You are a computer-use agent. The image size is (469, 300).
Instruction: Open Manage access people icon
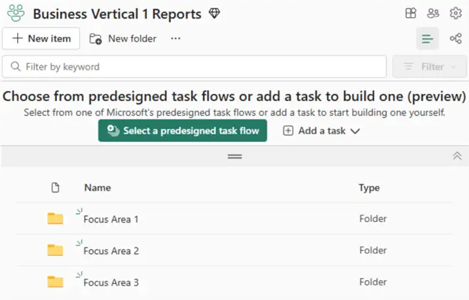pos(433,14)
